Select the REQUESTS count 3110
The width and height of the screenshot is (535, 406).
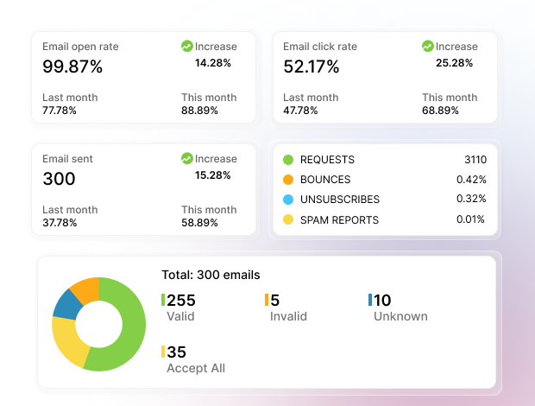click(475, 160)
